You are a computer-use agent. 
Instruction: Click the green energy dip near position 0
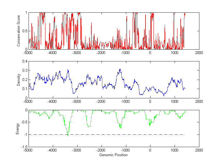(x=150, y=126)
